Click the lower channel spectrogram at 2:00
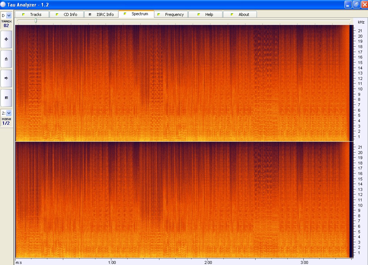 (x=208, y=200)
